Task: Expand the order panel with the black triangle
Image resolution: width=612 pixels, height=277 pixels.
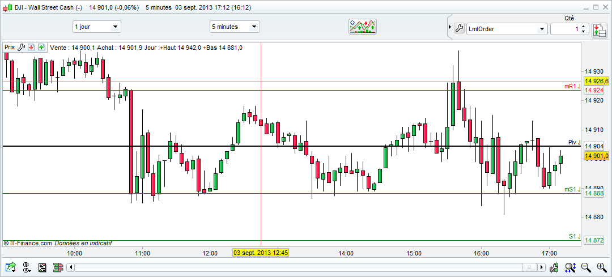Action: point(449,28)
